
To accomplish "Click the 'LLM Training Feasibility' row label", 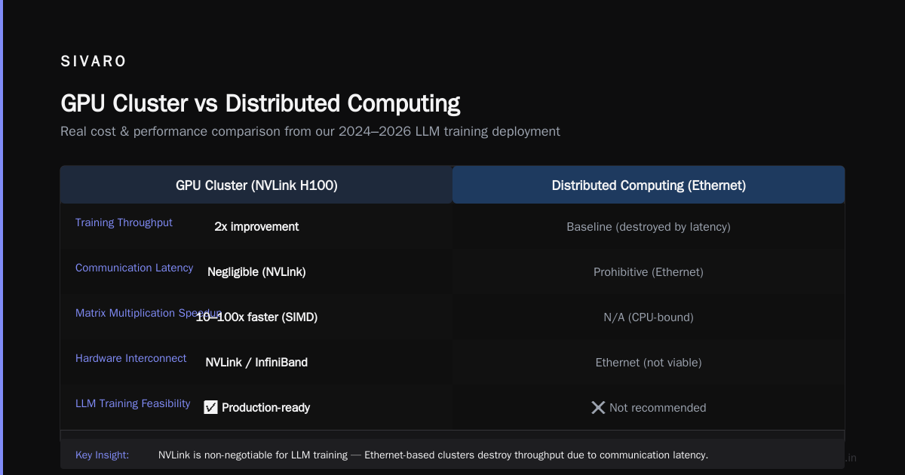I will tap(133, 403).
